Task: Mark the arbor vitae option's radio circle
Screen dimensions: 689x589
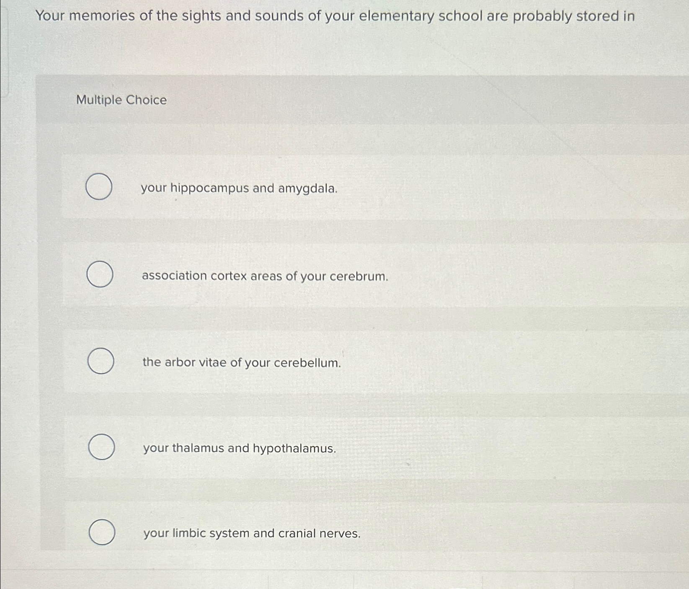Action: (x=101, y=361)
